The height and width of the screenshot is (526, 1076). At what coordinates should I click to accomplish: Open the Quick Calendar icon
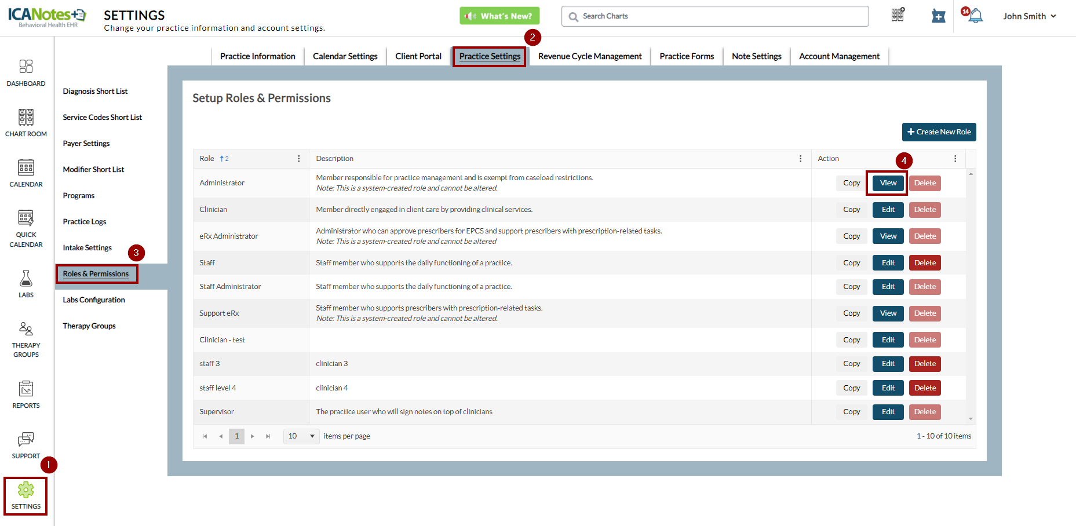[x=26, y=218]
